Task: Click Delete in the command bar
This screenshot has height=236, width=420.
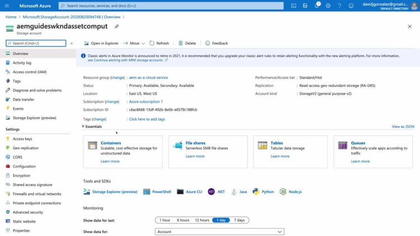Action: pyautogui.click(x=187, y=43)
